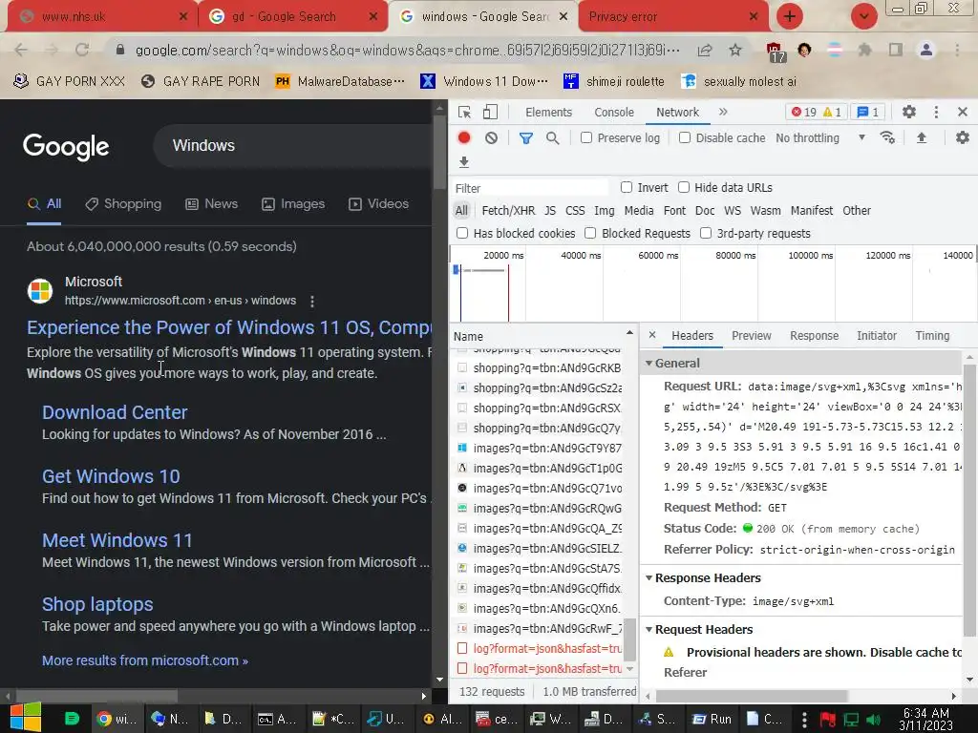Open a new tab with plus button
The height and width of the screenshot is (733, 978).
tap(790, 16)
